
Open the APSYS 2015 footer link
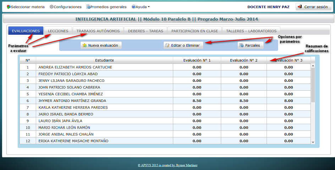167,165
